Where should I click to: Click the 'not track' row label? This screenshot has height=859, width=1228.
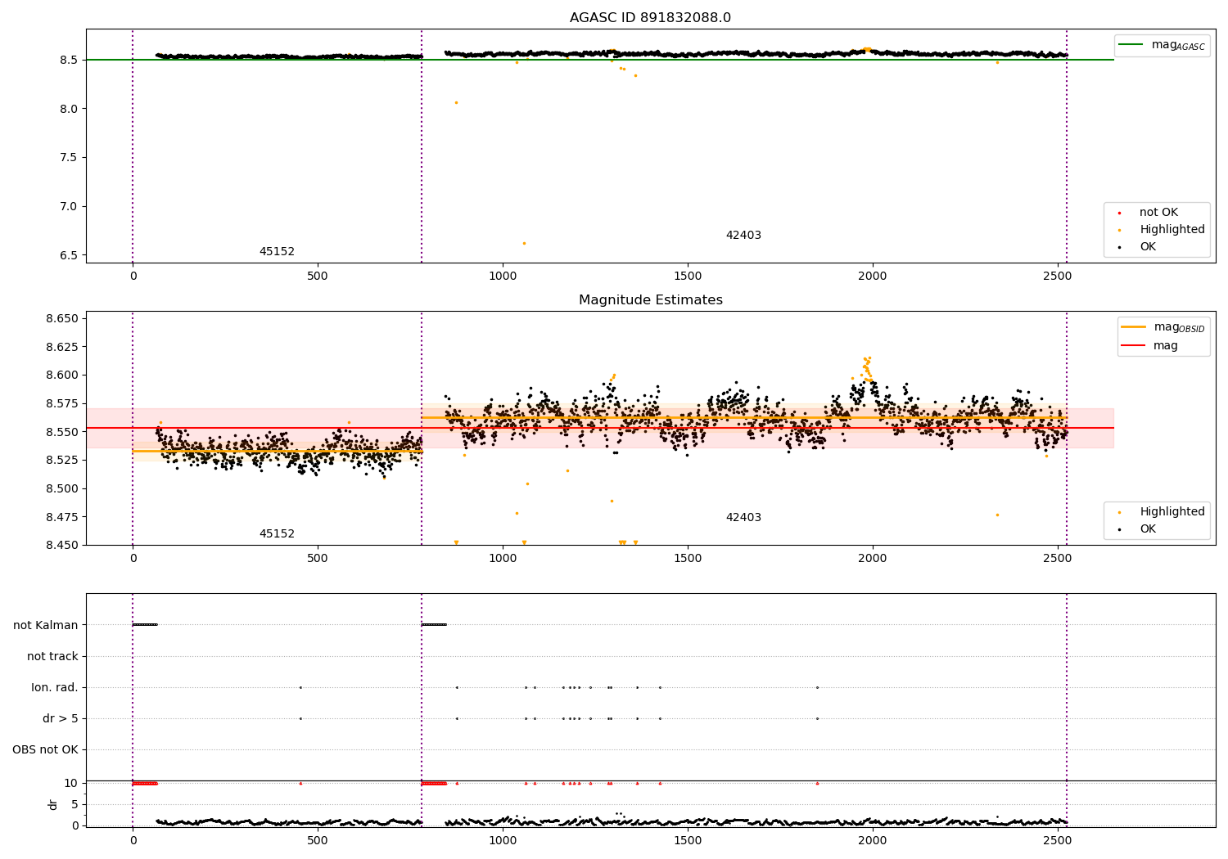pyautogui.click(x=52, y=656)
